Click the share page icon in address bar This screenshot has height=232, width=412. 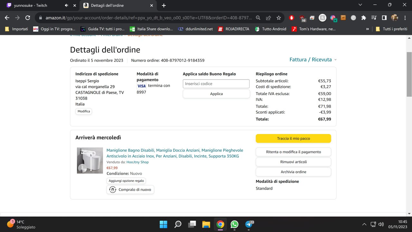268,18
